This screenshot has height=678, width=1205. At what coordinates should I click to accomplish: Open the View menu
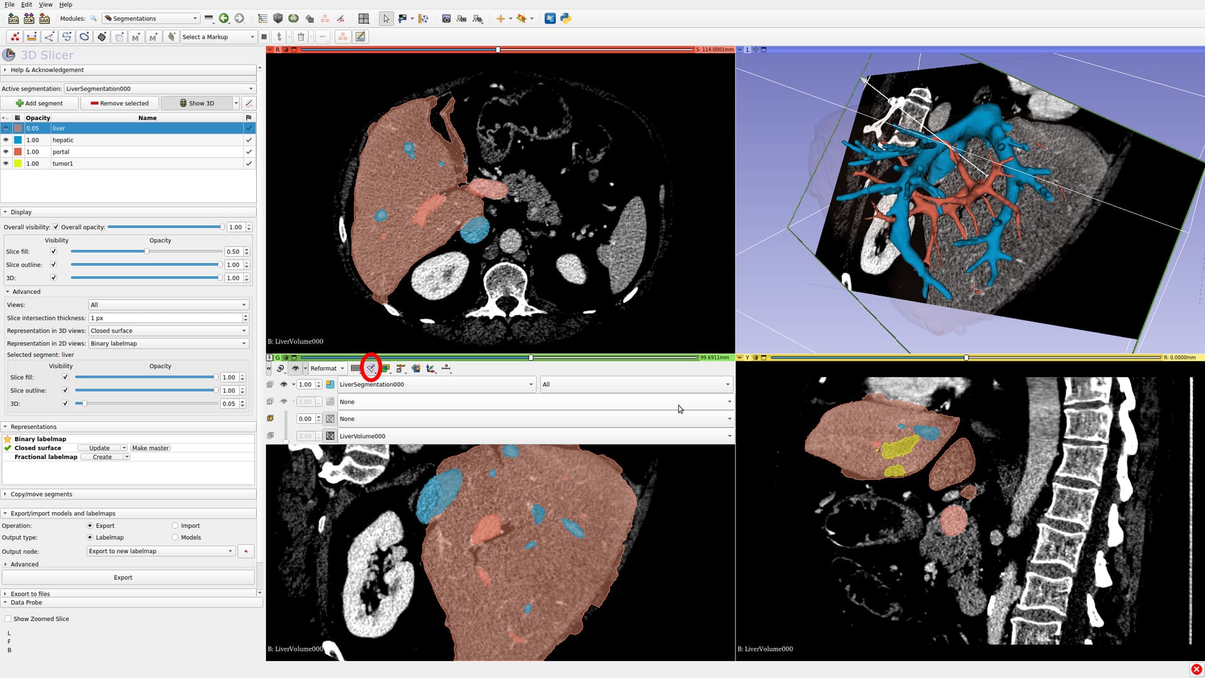pyautogui.click(x=45, y=4)
